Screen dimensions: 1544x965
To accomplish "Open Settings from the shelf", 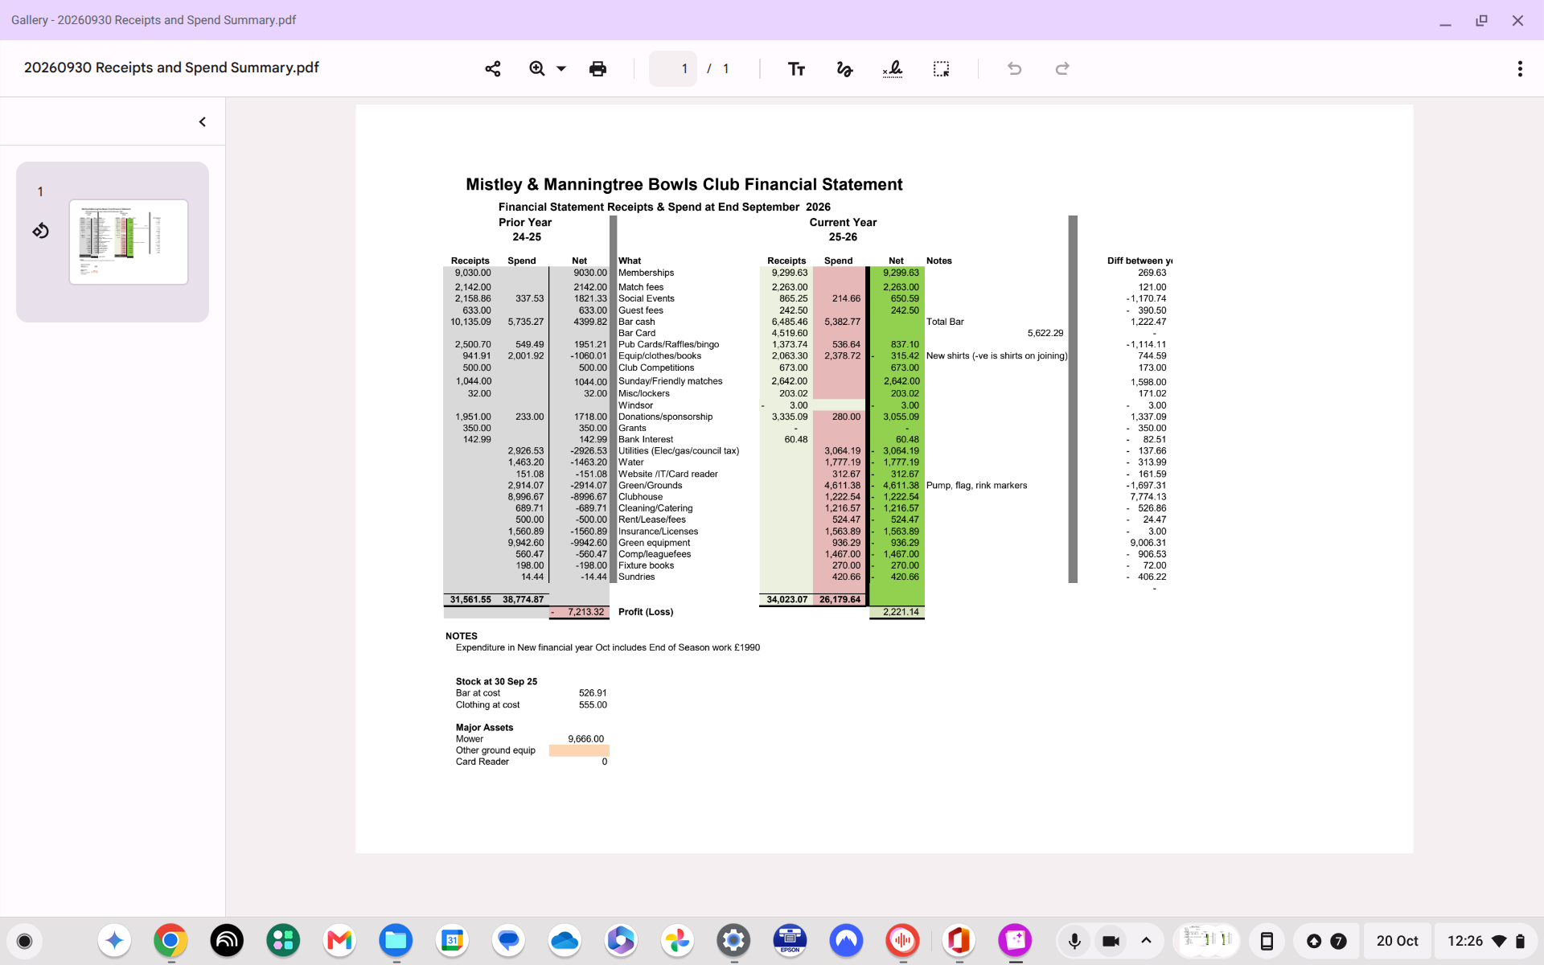I will 733,941.
